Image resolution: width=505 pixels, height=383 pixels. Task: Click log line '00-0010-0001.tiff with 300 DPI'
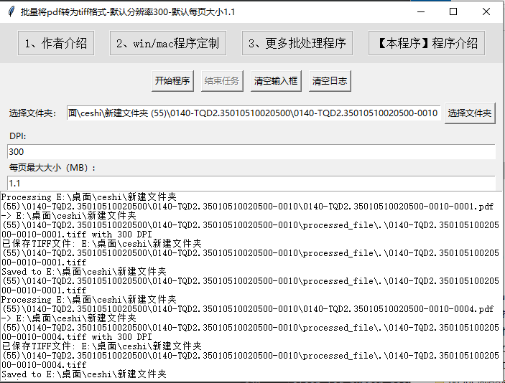77,234
